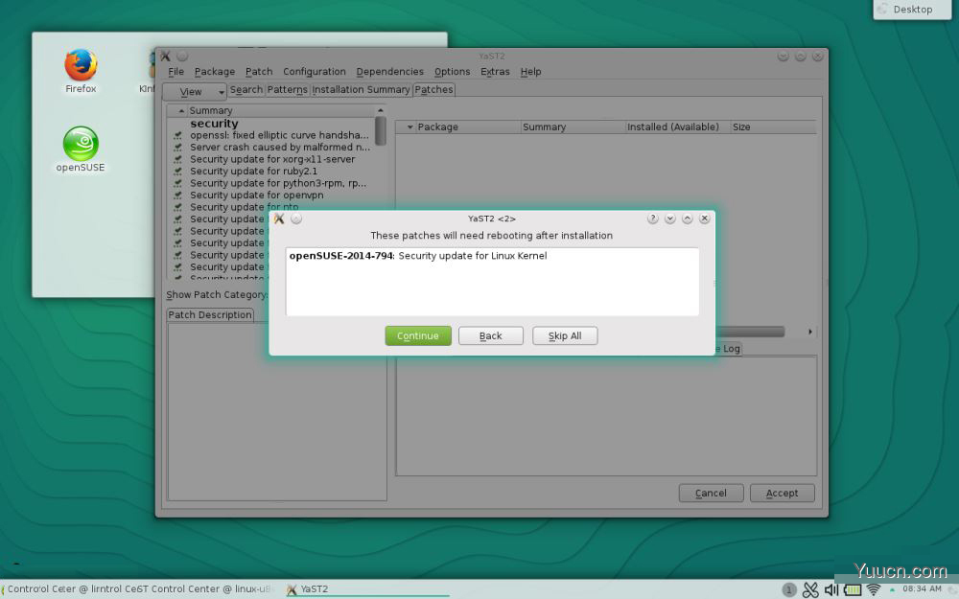Viewport: 959px width, 599px height.
Task: Open Firefox from the desktop icon
Action: click(x=81, y=66)
